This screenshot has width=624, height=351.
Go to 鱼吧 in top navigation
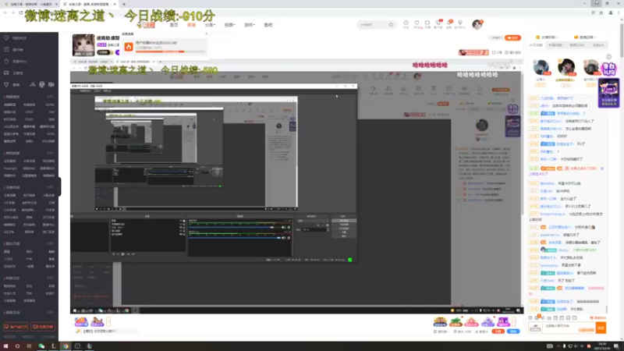pos(268,25)
